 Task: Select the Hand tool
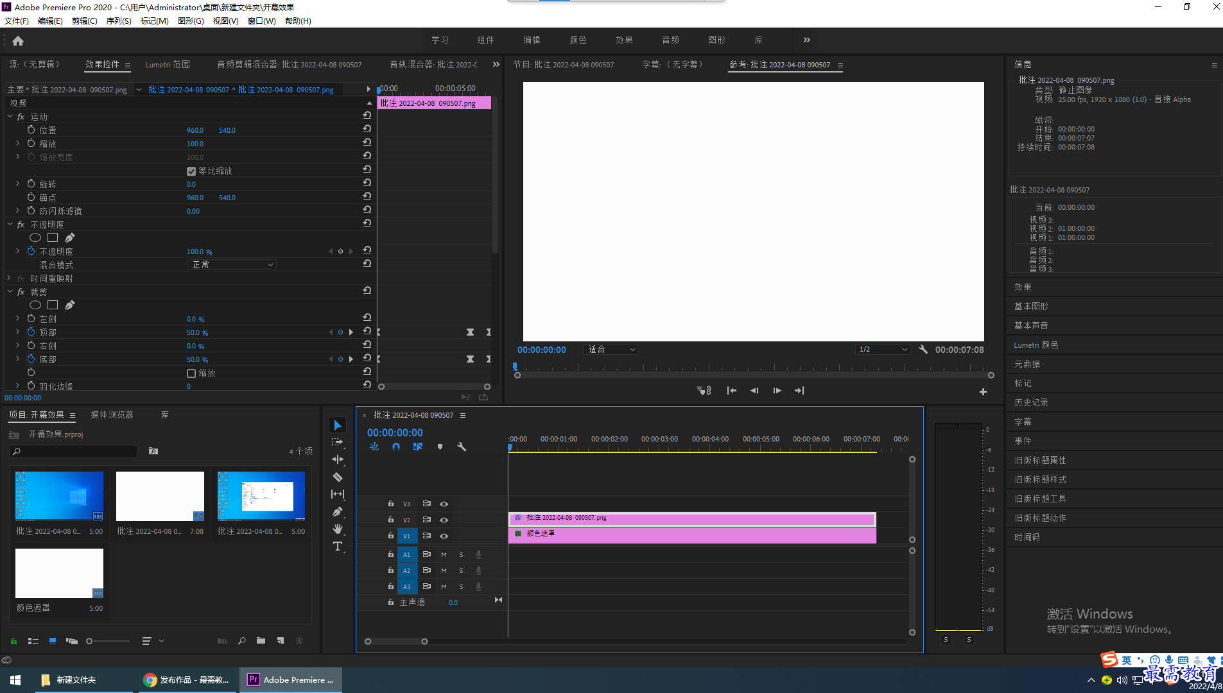(338, 529)
